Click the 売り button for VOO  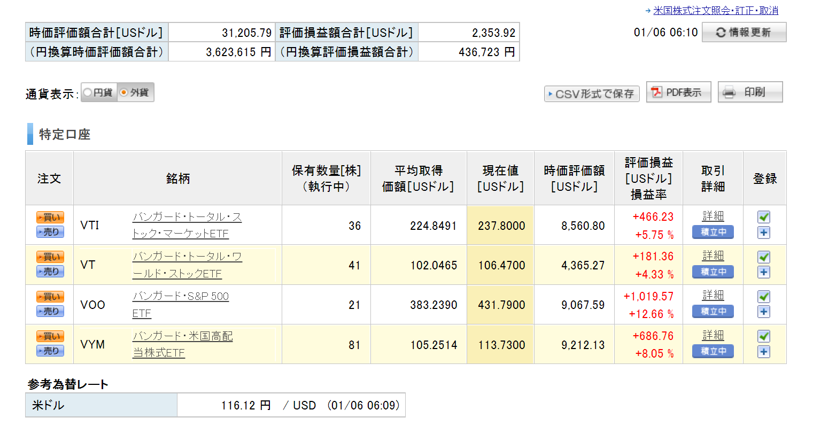(x=50, y=311)
